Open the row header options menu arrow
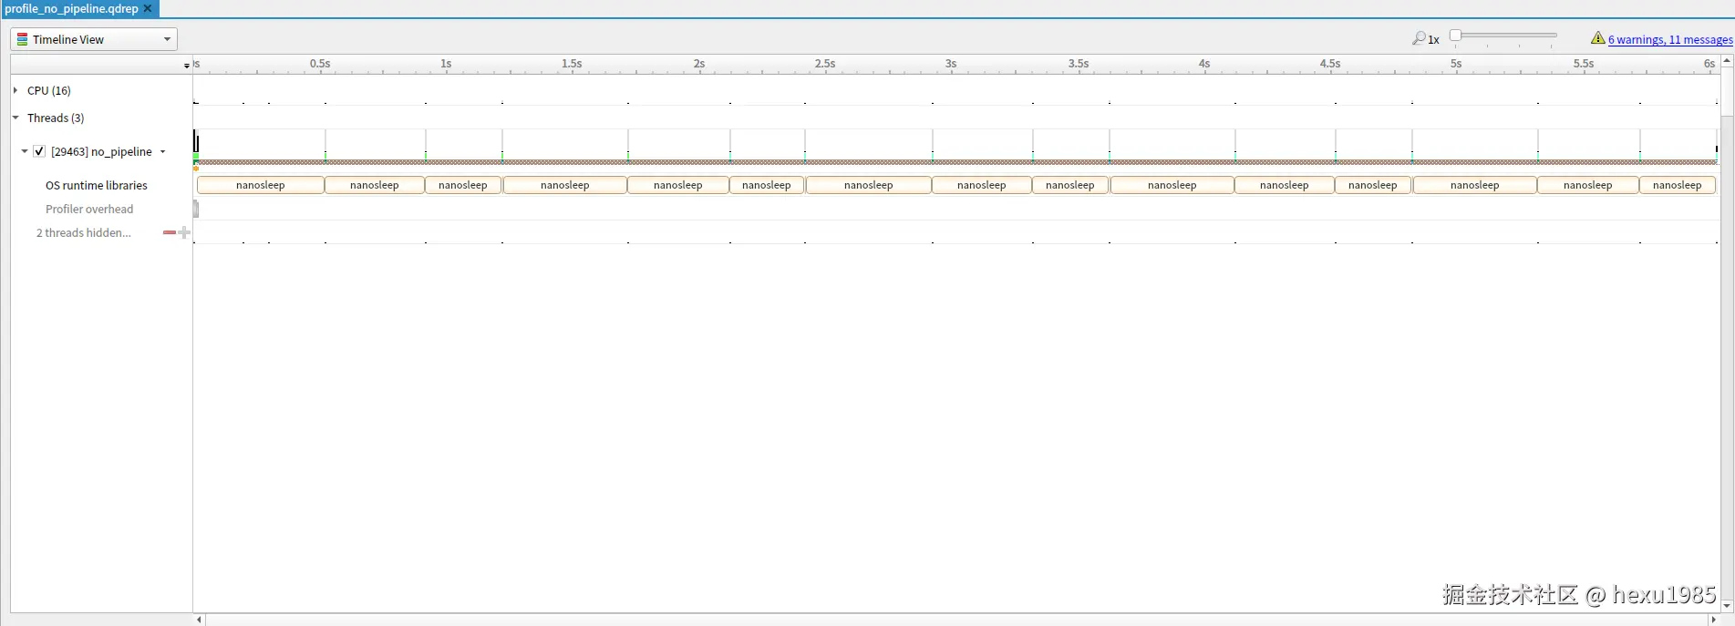 [x=187, y=66]
